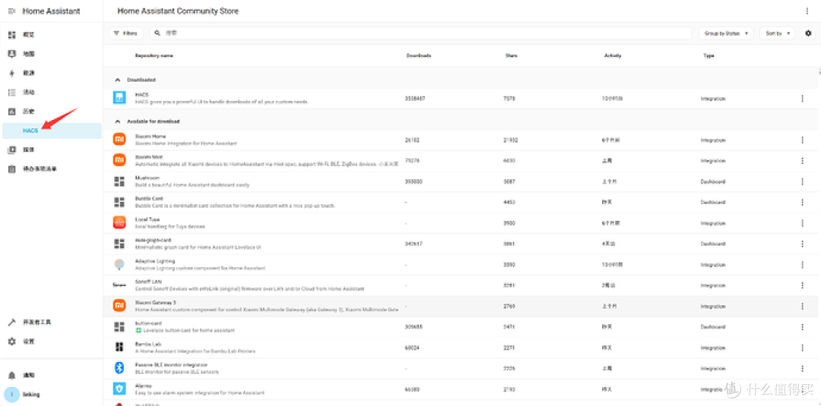Select the Mushroom repository name
The image size is (821, 406).
point(147,178)
